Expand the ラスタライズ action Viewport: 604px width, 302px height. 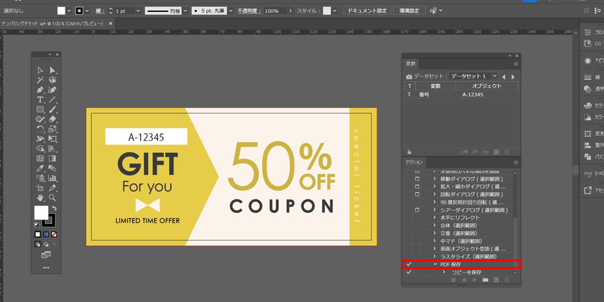(435, 257)
